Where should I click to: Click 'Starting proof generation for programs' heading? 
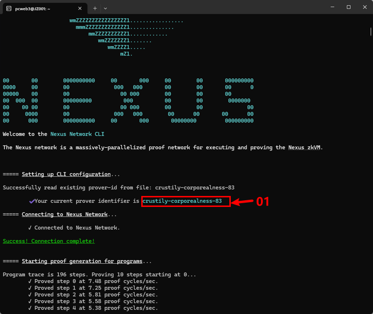[x=82, y=261]
